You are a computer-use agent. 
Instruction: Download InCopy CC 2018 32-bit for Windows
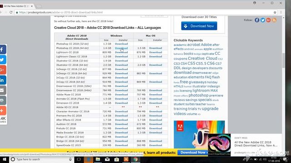click(121, 77)
